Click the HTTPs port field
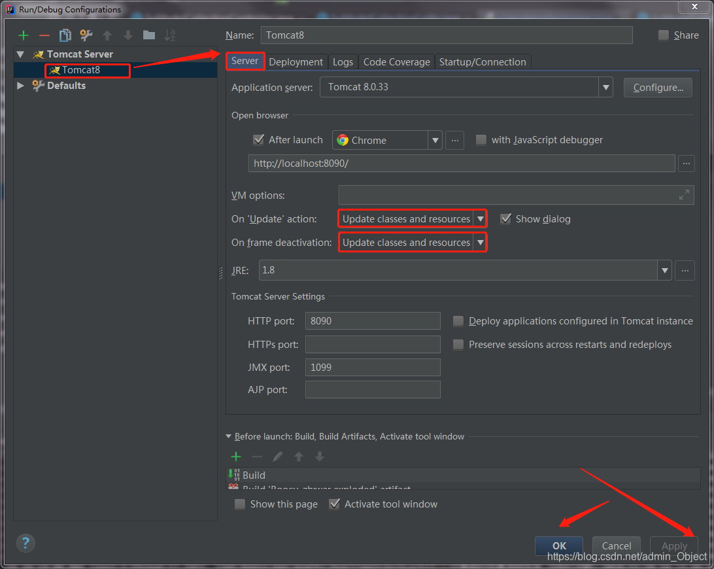 click(373, 345)
